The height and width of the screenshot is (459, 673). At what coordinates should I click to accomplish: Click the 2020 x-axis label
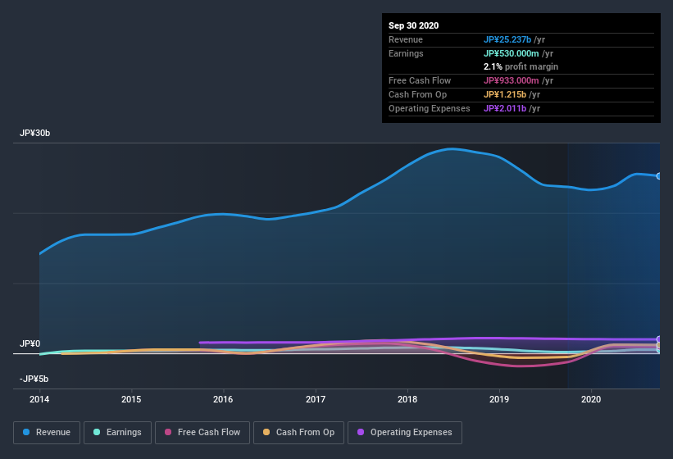[x=590, y=399]
